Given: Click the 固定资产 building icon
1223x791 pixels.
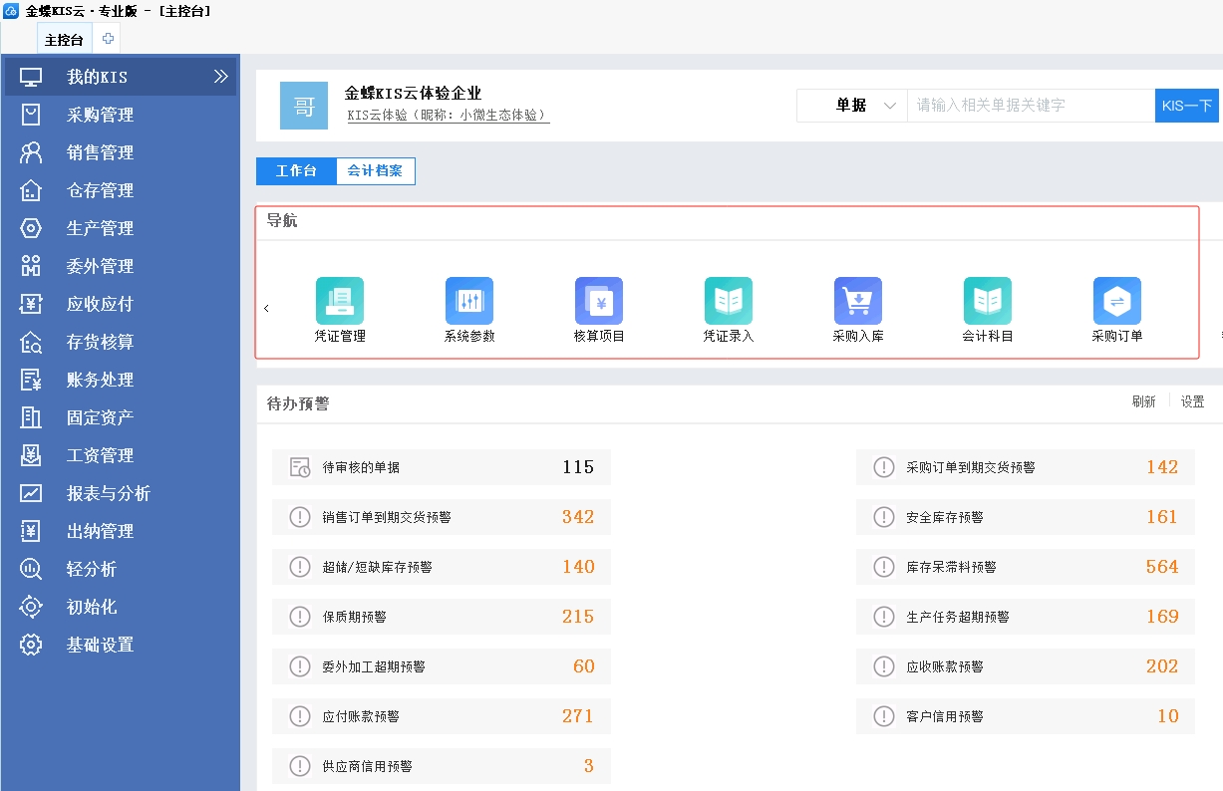Looking at the screenshot, I should (x=32, y=417).
